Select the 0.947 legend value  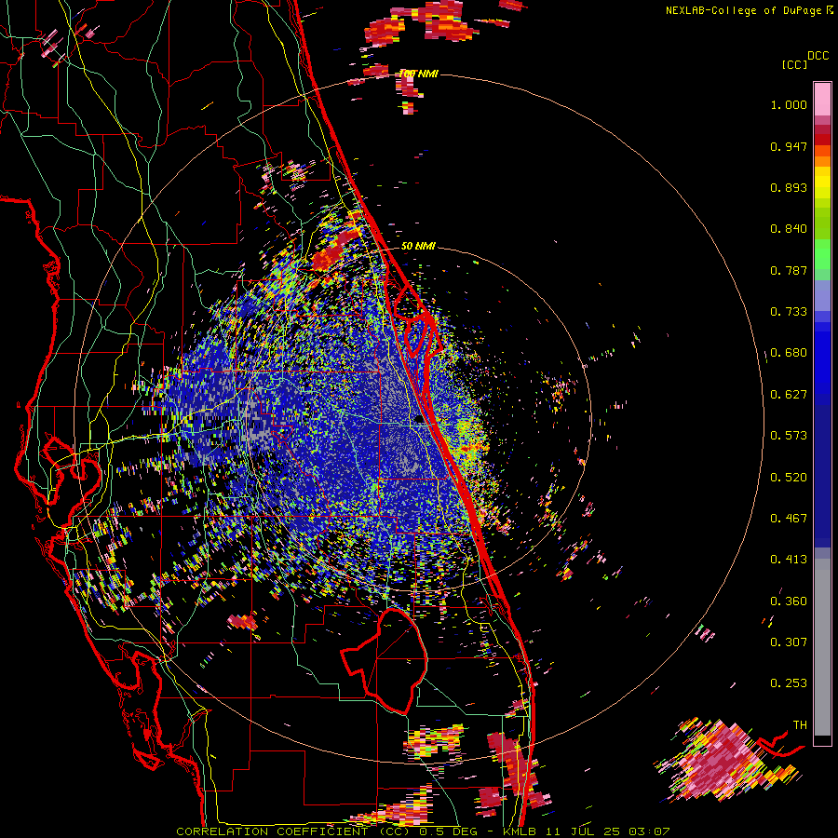tap(789, 146)
